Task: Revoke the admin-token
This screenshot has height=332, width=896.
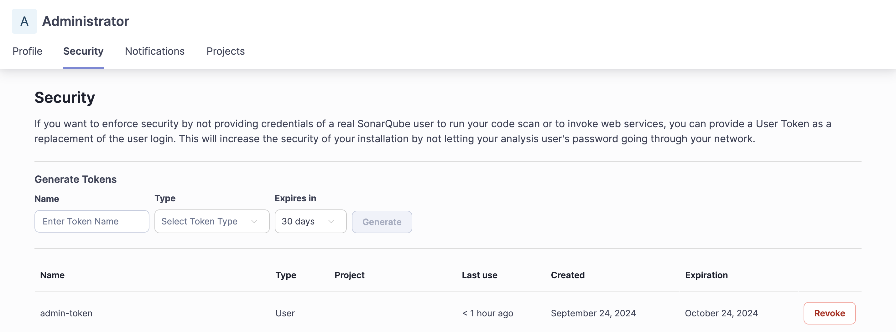Action: coord(829,313)
